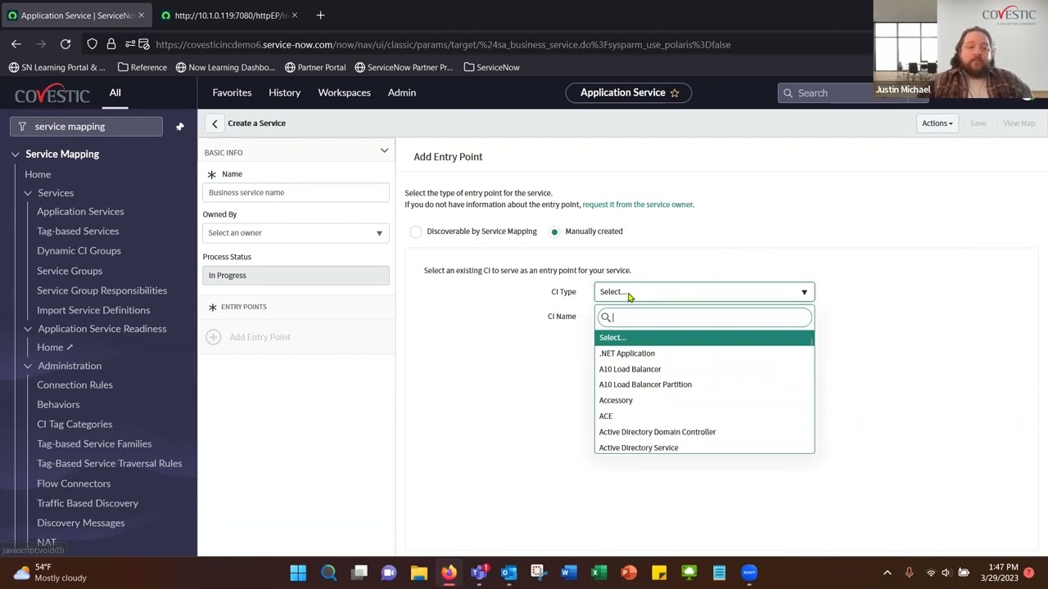Screen dimensions: 1048x589
Task: Open the Reference bookmarks folder
Action: (142, 67)
